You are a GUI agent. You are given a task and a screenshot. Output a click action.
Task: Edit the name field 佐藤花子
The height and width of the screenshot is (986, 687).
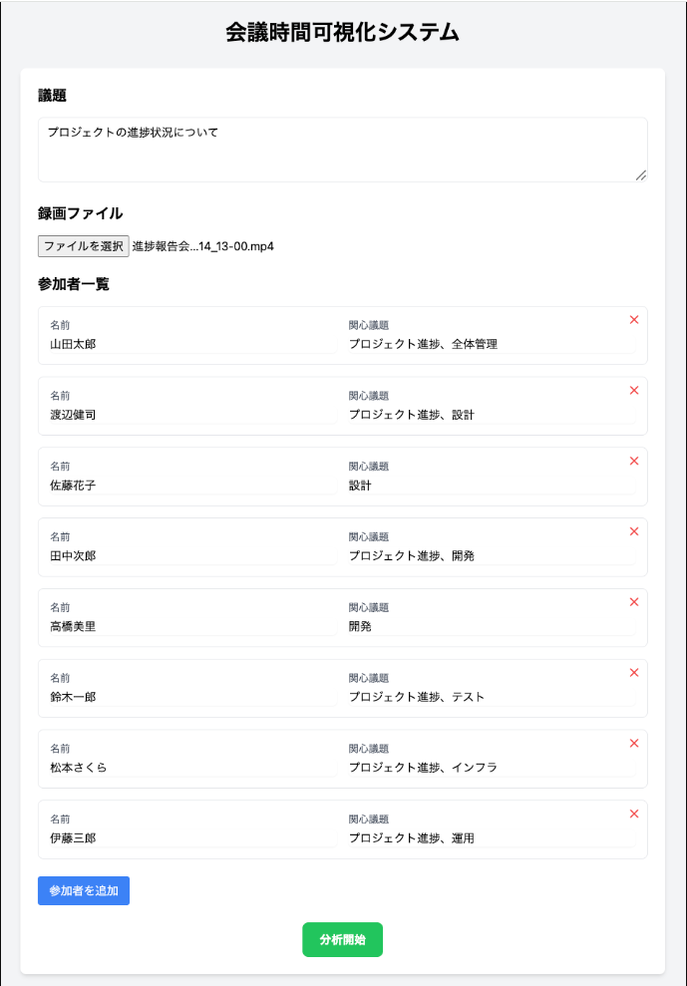point(193,486)
